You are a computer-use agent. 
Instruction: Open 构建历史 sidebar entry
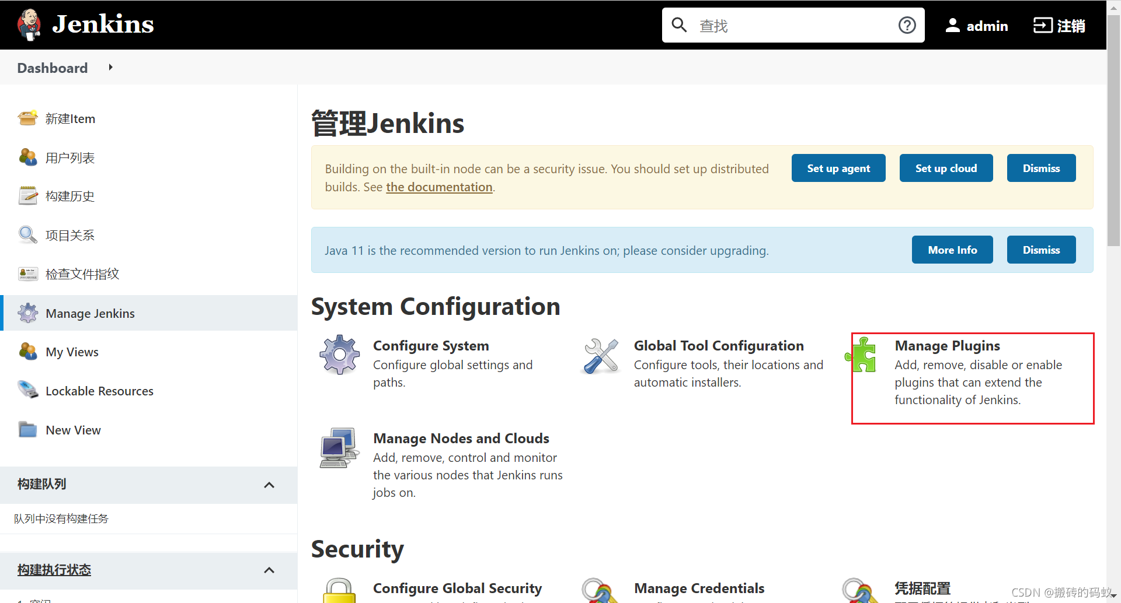click(70, 196)
